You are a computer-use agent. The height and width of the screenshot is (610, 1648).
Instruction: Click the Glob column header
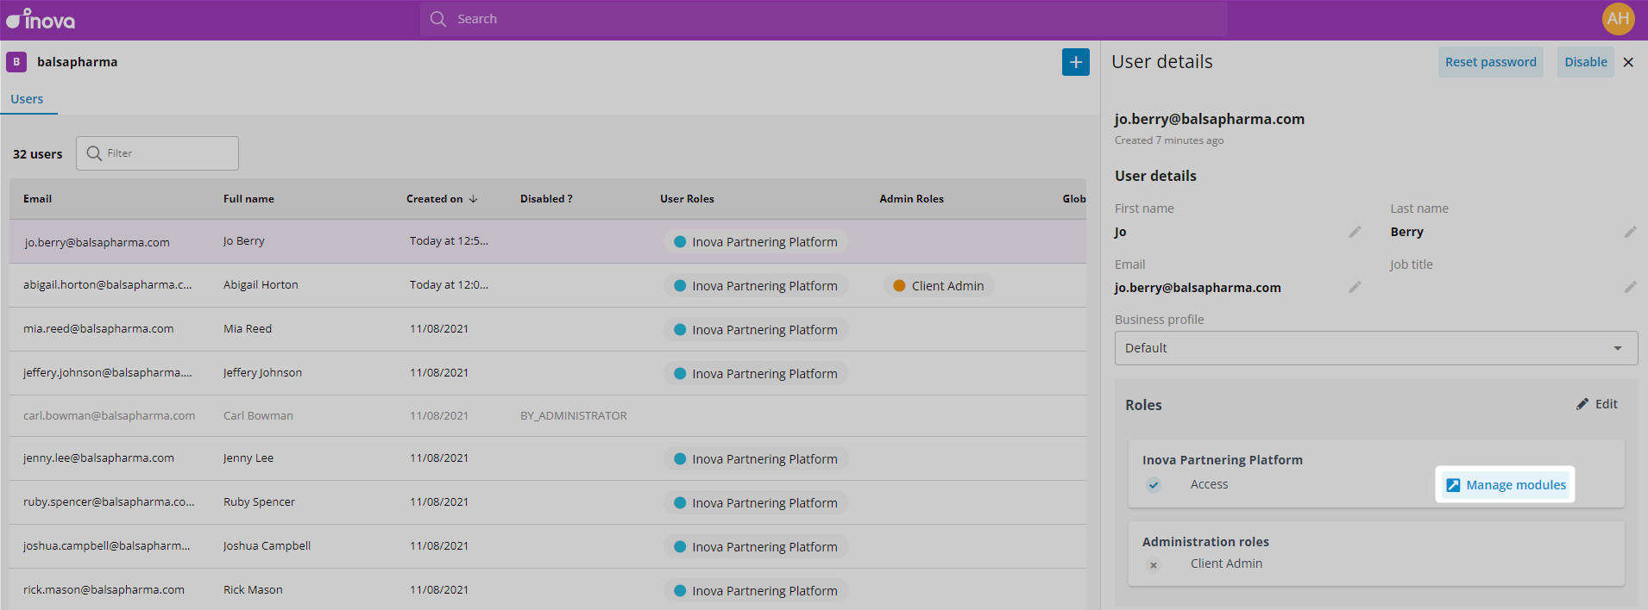1074,199
